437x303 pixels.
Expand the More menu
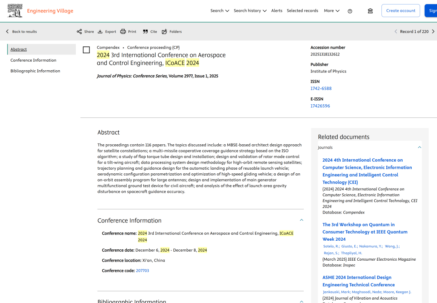[x=332, y=11]
